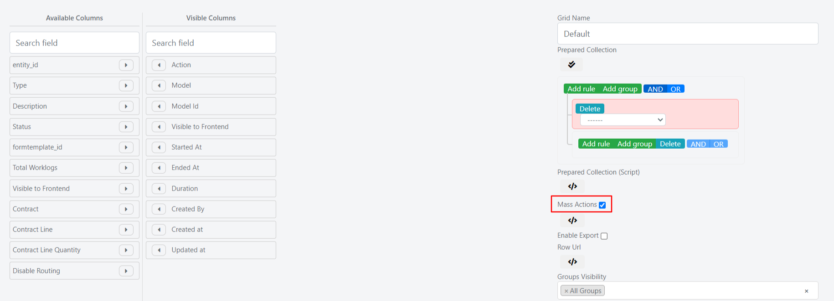Move entity_id to visible columns using its arrow
Image resolution: width=834 pixels, height=301 pixels.
pos(126,65)
